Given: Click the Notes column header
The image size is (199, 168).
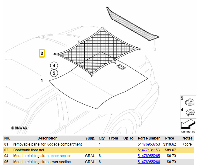Looking at the screenshot, I should click(187, 138).
